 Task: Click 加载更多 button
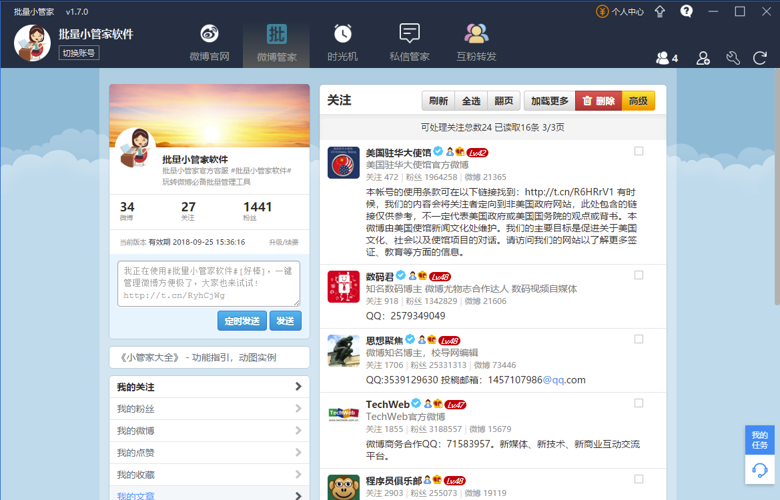click(550, 101)
